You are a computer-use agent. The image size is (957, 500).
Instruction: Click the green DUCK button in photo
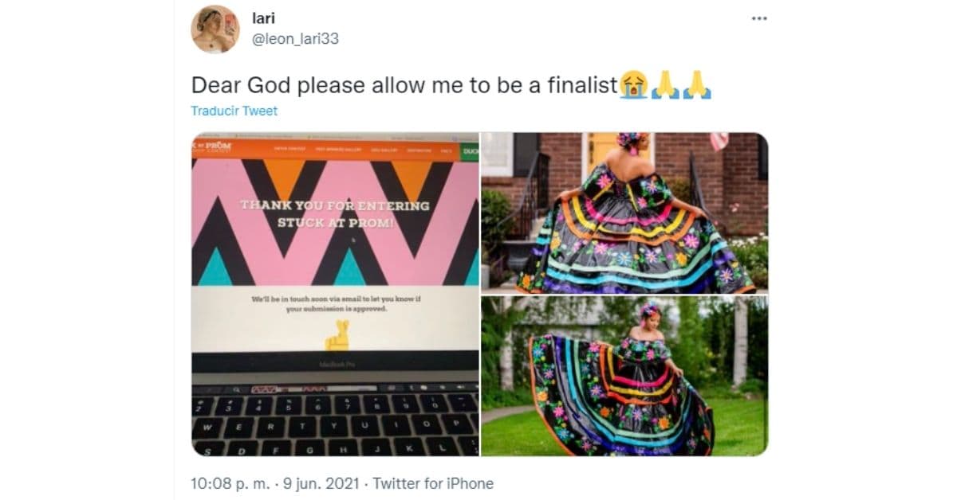(469, 150)
